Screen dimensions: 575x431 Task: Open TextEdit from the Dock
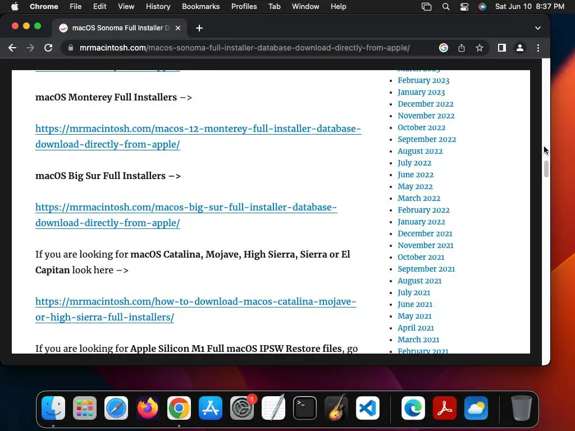click(x=273, y=408)
